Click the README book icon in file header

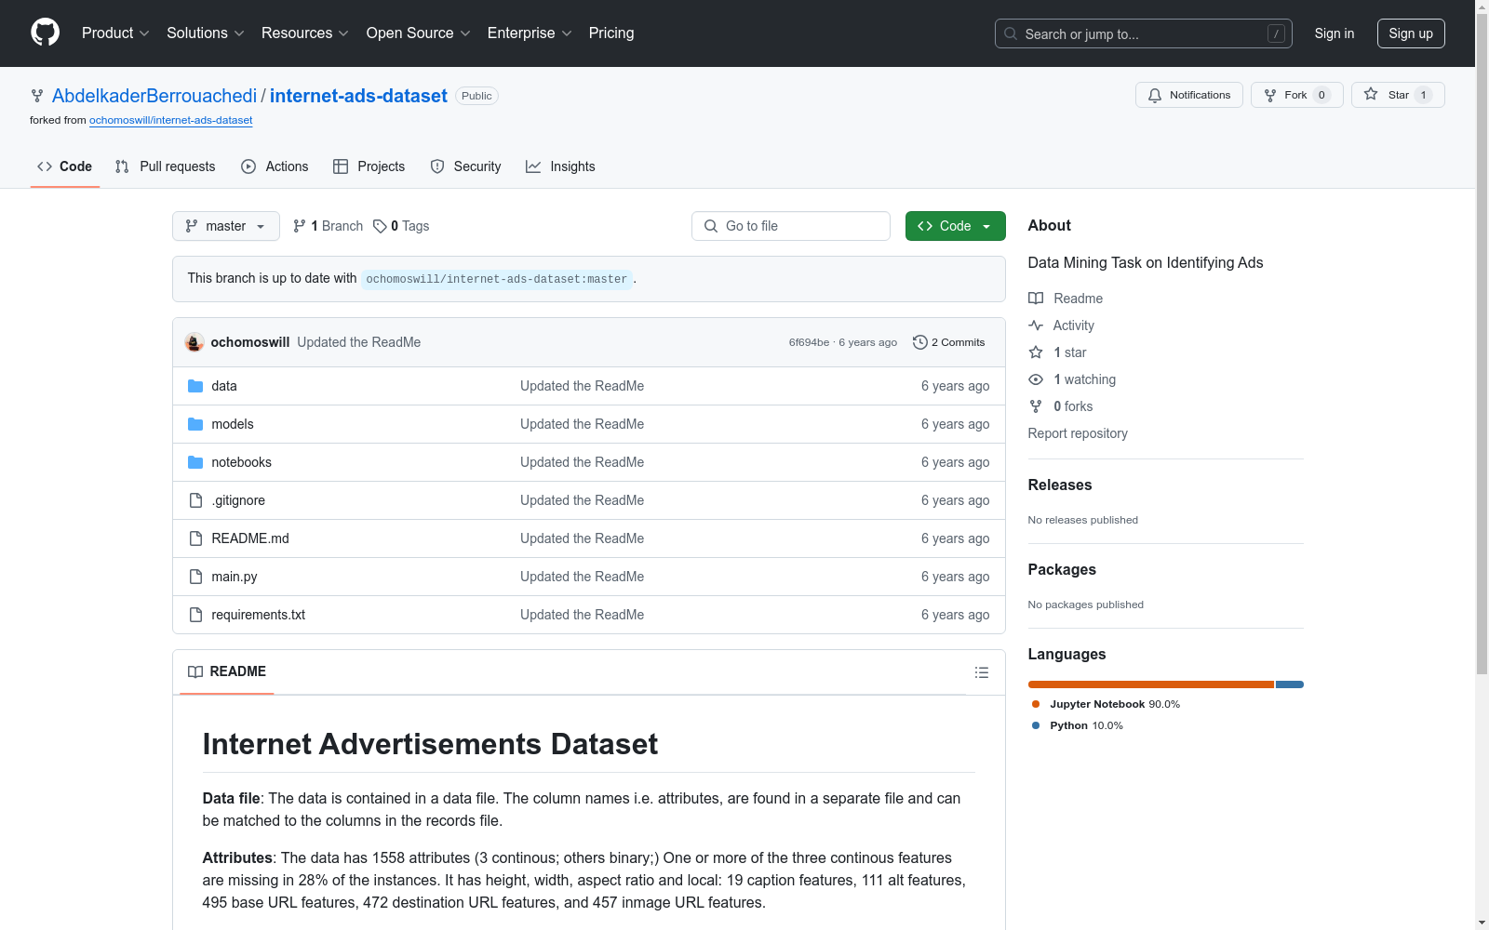click(x=195, y=671)
